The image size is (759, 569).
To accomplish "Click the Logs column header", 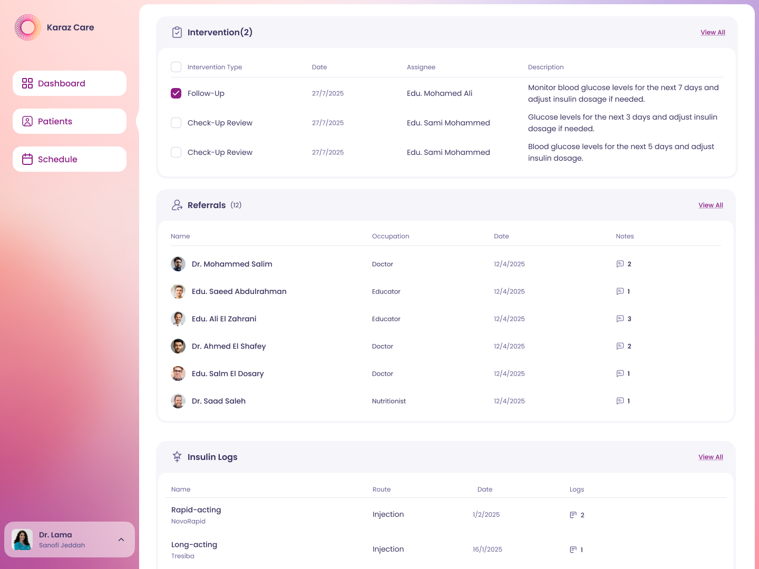I will (577, 489).
